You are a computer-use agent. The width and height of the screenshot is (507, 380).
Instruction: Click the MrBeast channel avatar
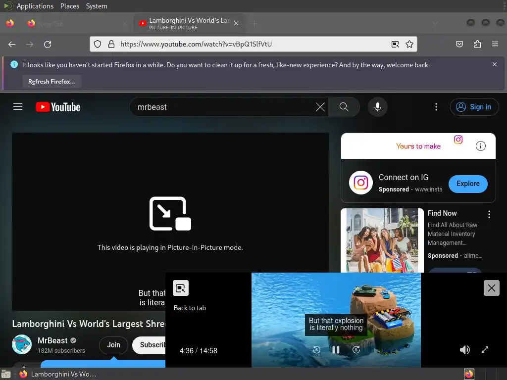pyautogui.click(x=22, y=344)
